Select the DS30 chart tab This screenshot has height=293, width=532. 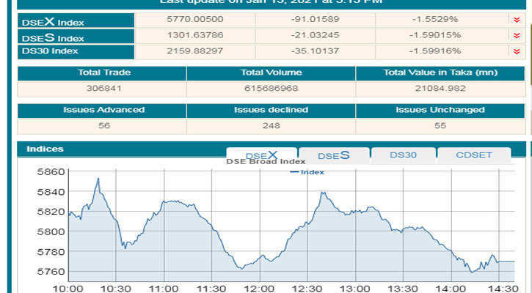click(403, 155)
